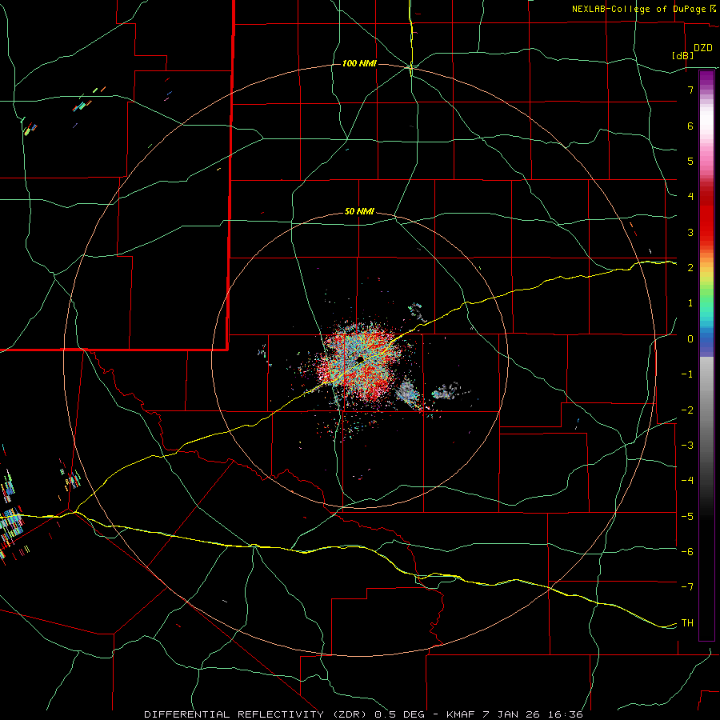Click the [dB] units label
The image size is (720, 720).
click(x=683, y=55)
